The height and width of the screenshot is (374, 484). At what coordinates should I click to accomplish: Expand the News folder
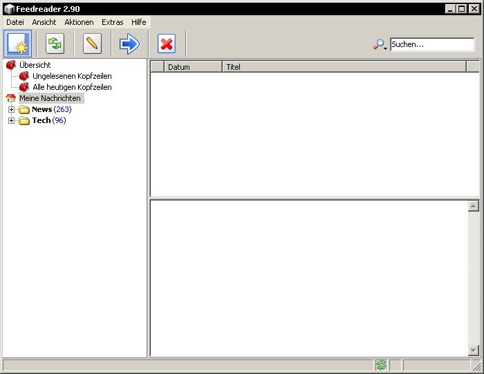coord(12,109)
